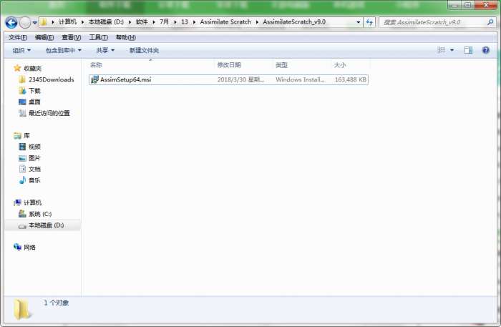Select 库 in navigation pane

click(26, 135)
